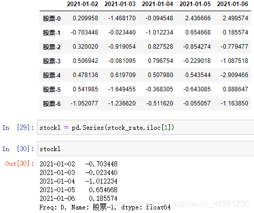Select the In [29] prompt label
Screen dimensions: 254x213
[18, 127]
